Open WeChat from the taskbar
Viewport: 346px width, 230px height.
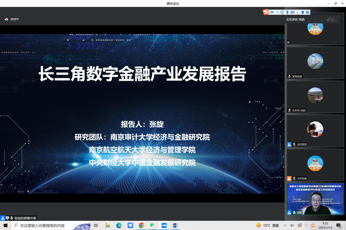tap(153, 226)
